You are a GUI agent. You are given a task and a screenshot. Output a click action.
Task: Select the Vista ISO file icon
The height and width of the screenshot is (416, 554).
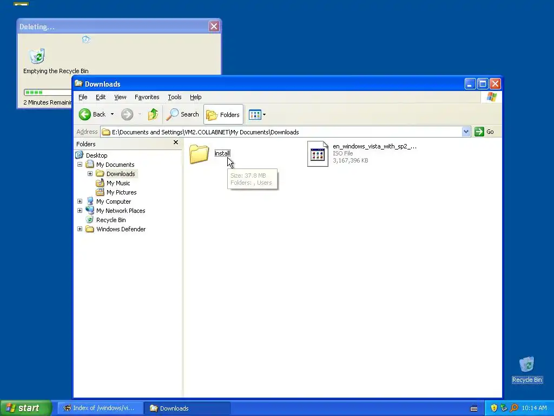[317, 153]
